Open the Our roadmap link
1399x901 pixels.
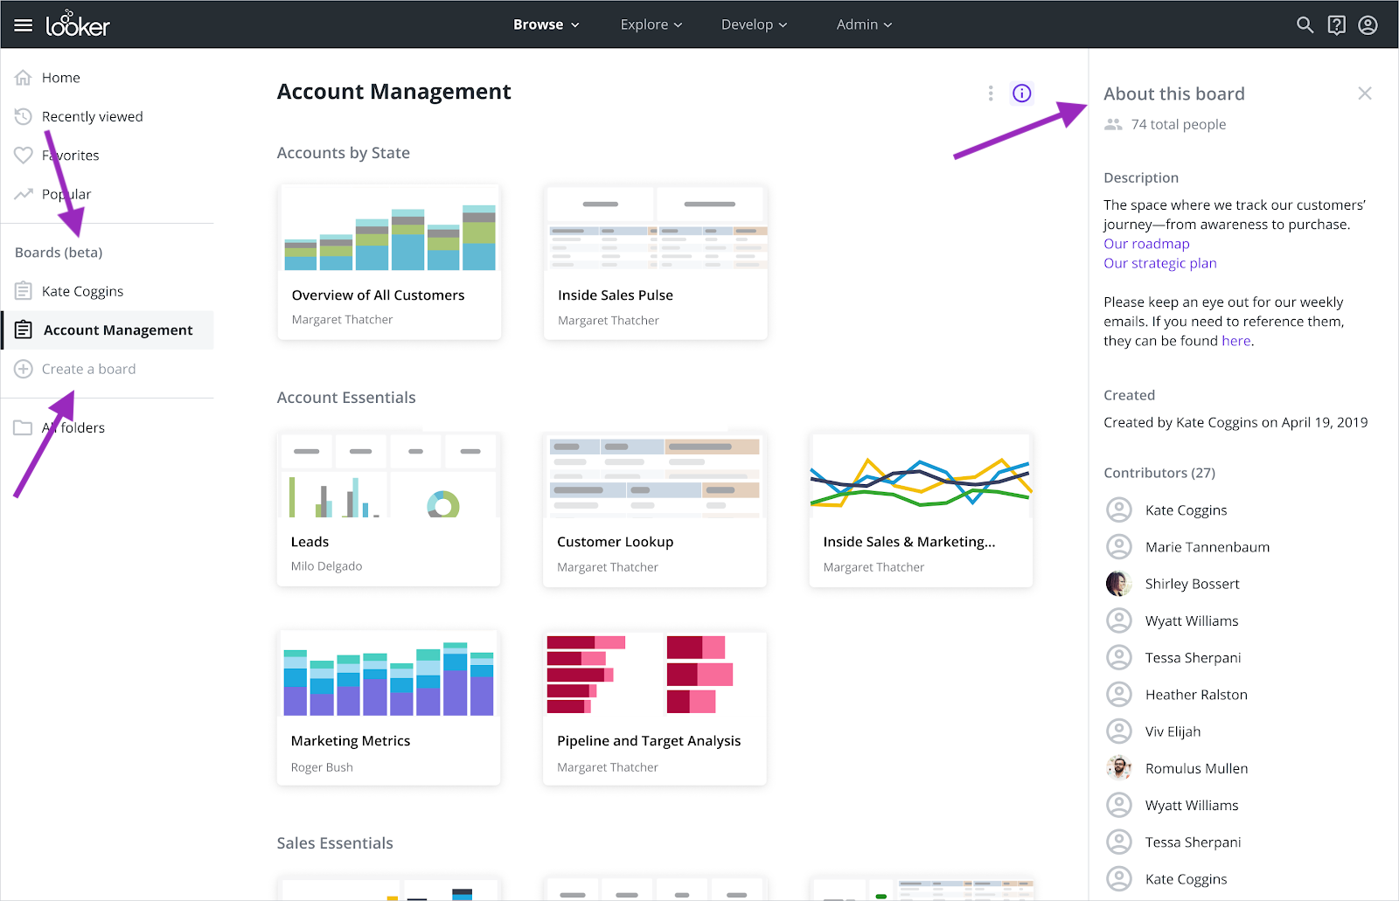click(1146, 244)
